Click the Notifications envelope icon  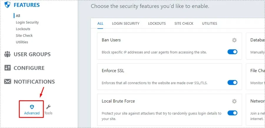point(7,82)
